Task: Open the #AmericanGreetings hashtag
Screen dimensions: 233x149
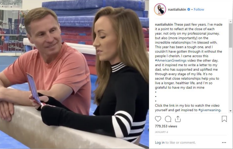Action: [x=171, y=61]
